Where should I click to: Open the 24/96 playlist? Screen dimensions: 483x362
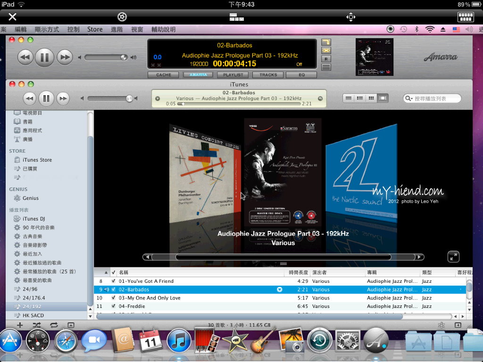coord(30,289)
